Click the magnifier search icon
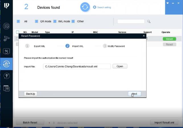Viewport: 183px width, 128px height. click(149, 22)
